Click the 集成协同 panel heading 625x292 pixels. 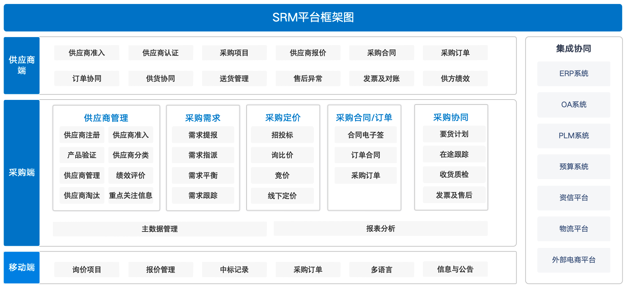click(x=573, y=49)
